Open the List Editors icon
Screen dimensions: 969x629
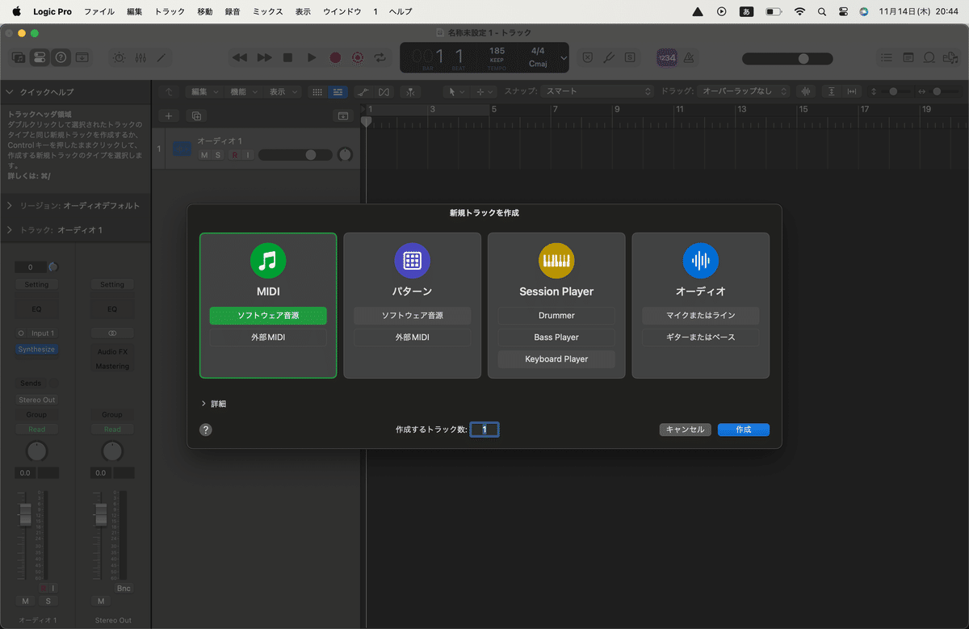click(x=887, y=57)
